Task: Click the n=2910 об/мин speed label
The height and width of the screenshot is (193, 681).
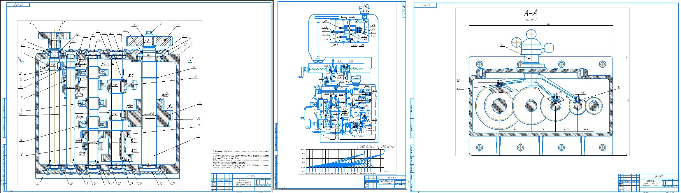Action: coord(386,147)
